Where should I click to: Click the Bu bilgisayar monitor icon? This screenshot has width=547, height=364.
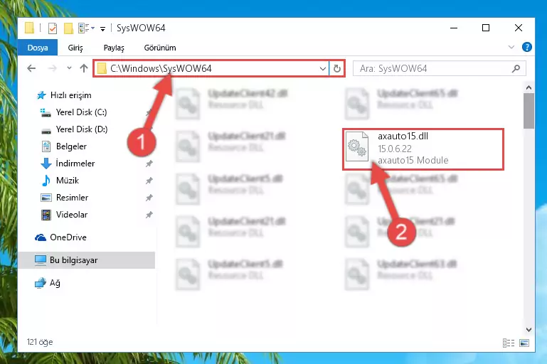tap(41, 260)
